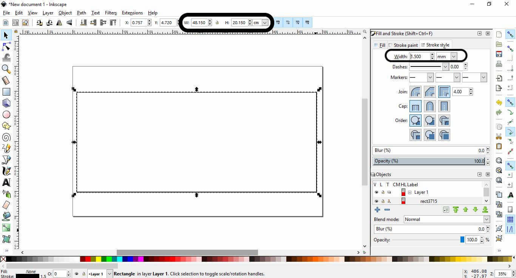Select Round join style
This screenshot has height=278, width=516.
click(416, 92)
